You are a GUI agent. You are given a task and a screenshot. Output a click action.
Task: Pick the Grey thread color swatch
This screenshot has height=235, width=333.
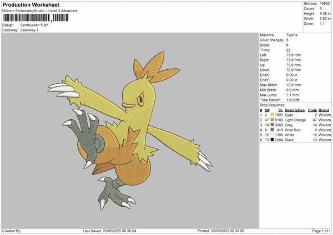coord(272,125)
